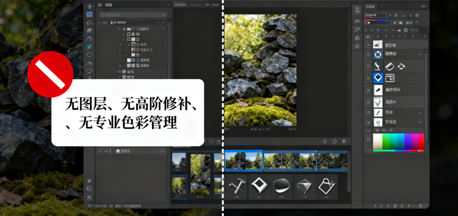Screen dimensions: 458x216
Task: Select the blue diamond icon in right panel
Action: point(378,78)
